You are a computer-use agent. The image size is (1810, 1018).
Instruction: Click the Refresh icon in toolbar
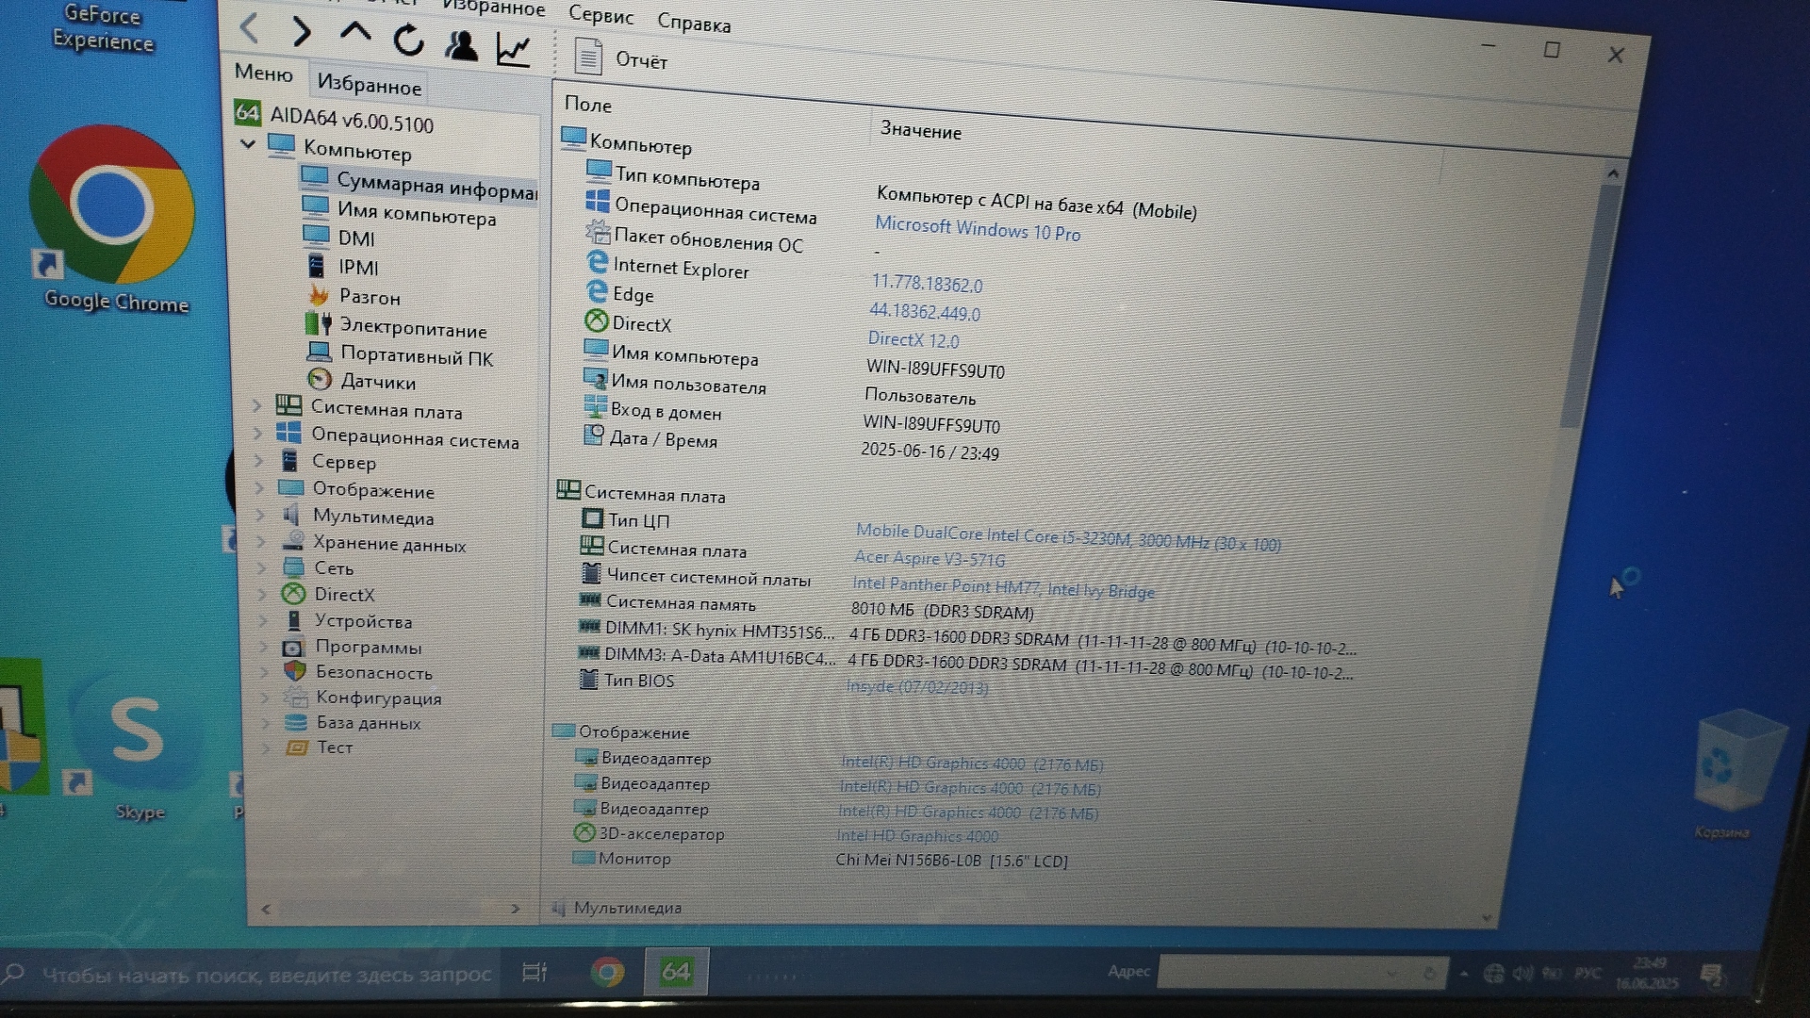click(408, 41)
